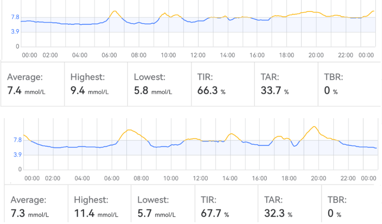
Task: Click the TIR 66.3 % card
Action: (223, 84)
